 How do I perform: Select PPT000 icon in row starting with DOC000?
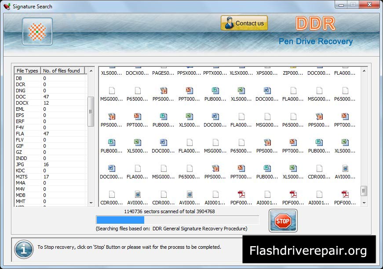click(x=241, y=168)
